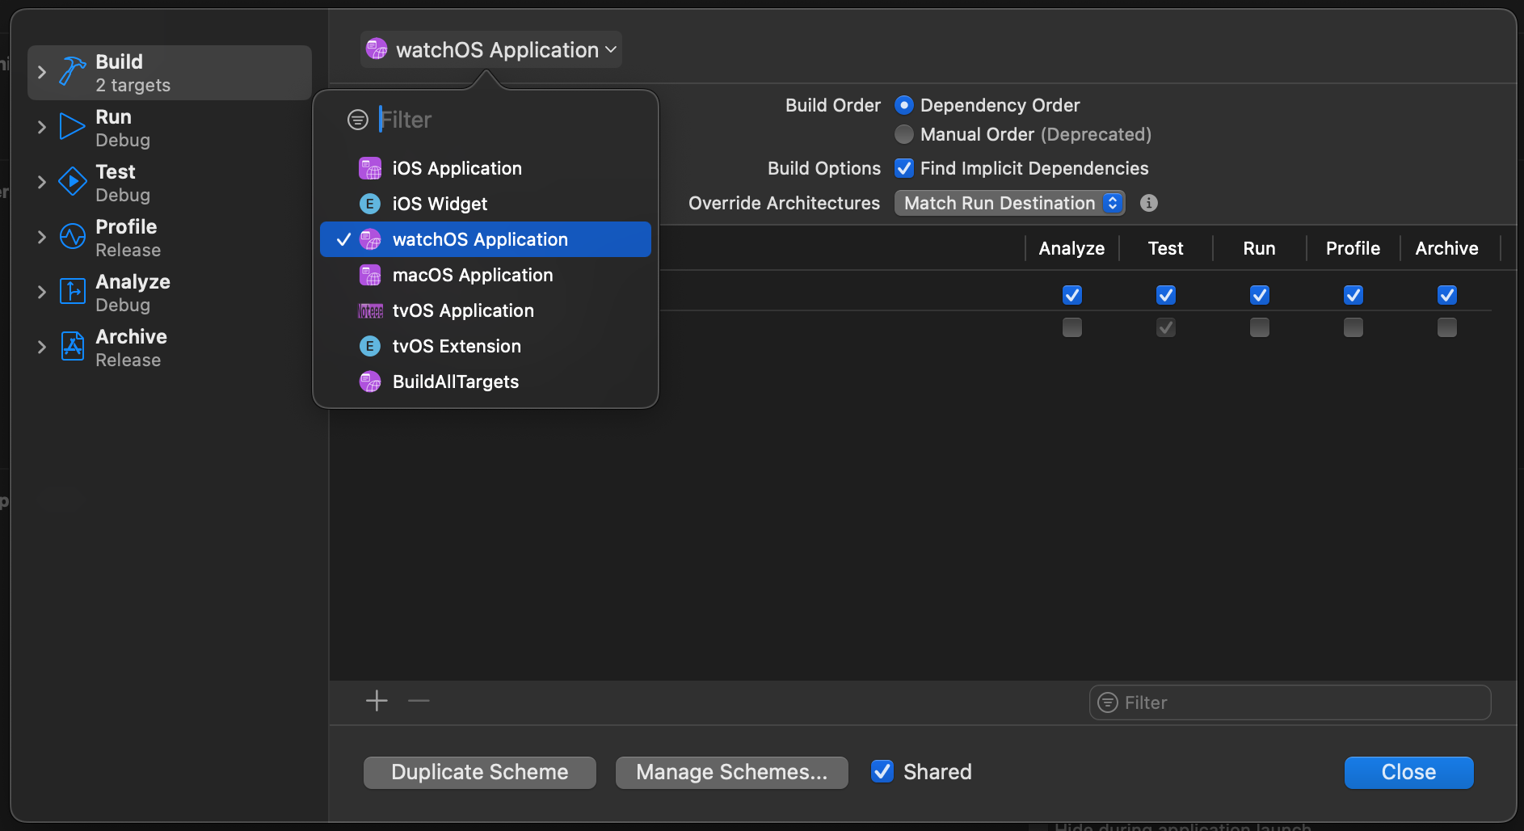Viewport: 1524px width, 831px height.
Task: Click the macOS Application scheme icon
Action: point(370,275)
